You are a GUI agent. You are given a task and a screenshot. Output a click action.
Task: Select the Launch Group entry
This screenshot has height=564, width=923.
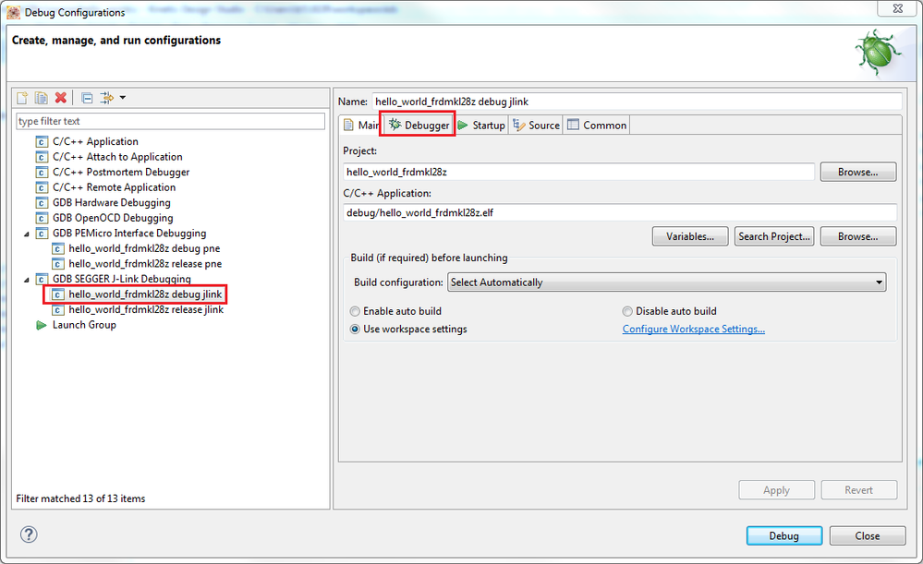coord(84,325)
